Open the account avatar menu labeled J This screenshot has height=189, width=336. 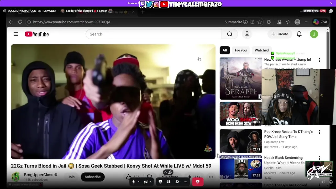click(314, 34)
